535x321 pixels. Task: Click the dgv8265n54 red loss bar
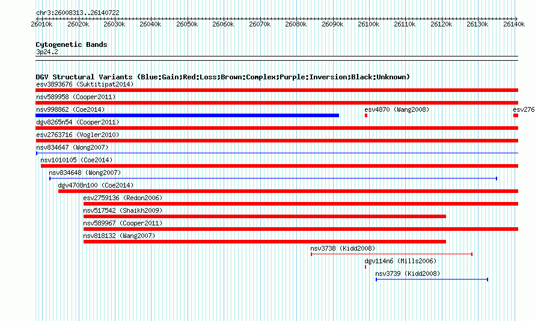277,128
